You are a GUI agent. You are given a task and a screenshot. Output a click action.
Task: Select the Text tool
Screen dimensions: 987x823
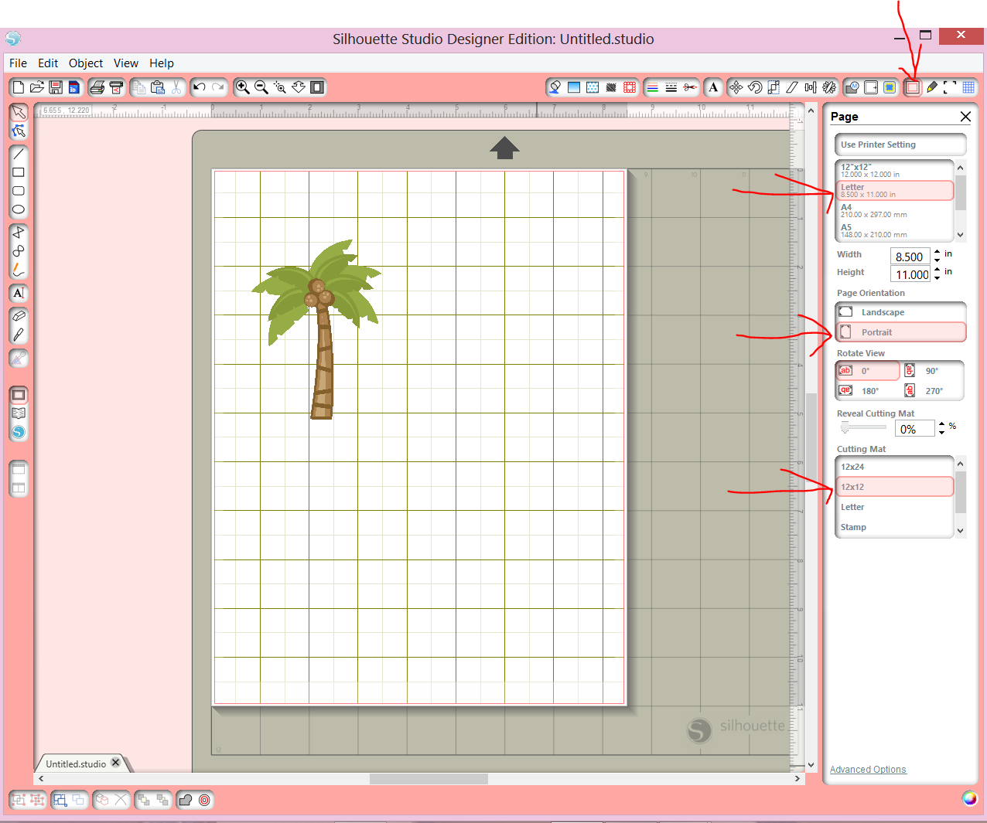click(19, 293)
